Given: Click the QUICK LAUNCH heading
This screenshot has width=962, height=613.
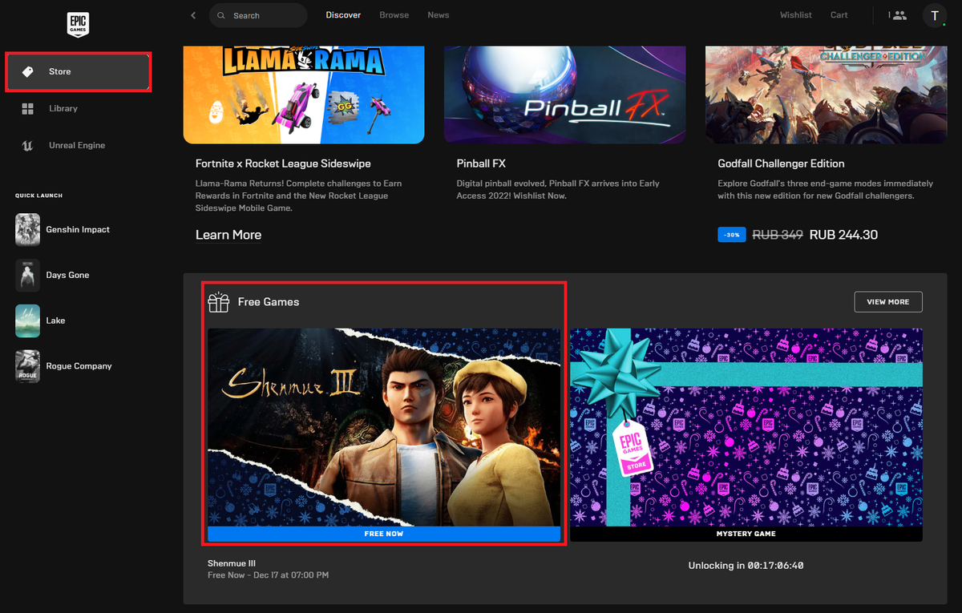Looking at the screenshot, I should [x=38, y=196].
